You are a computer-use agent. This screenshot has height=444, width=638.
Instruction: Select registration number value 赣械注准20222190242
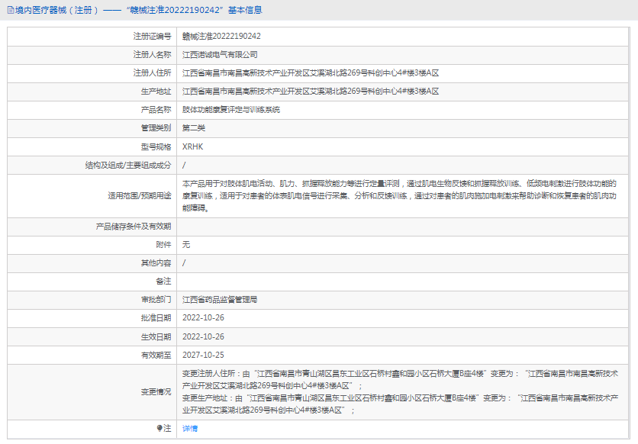(221, 36)
